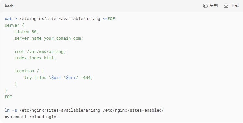Image resolution: width=243 pixels, height=123 pixels.
Task: Click the bash language label
Action: [9, 6]
